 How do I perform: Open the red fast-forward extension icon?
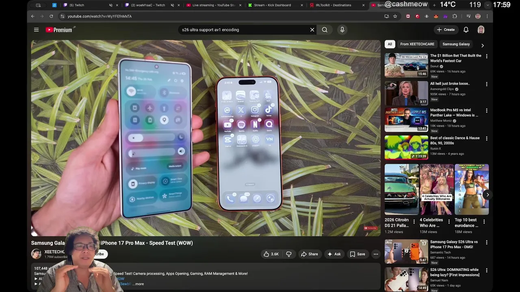point(408,16)
